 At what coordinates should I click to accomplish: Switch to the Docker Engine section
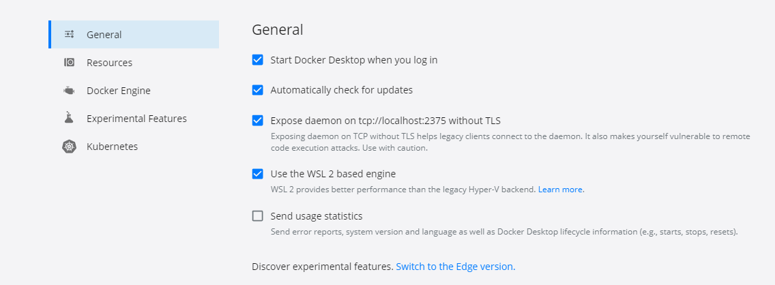click(x=134, y=91)
